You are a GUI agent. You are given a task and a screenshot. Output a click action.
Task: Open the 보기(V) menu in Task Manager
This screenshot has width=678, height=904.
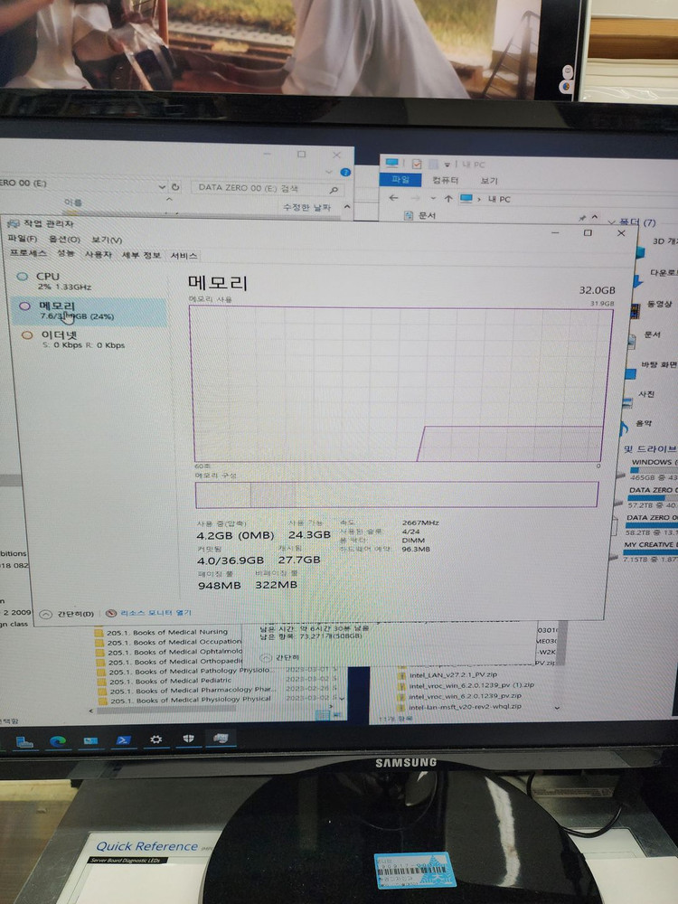click(107, 240)
